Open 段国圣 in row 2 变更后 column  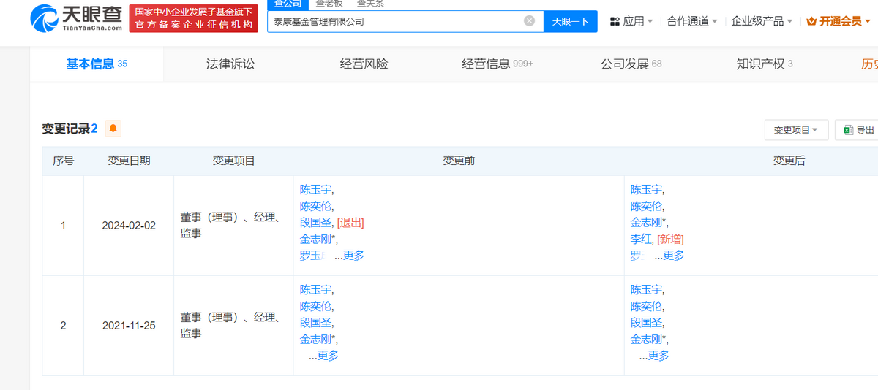[646, 323]
